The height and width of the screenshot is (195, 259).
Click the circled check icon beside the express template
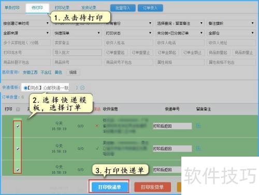pos(83,88)
